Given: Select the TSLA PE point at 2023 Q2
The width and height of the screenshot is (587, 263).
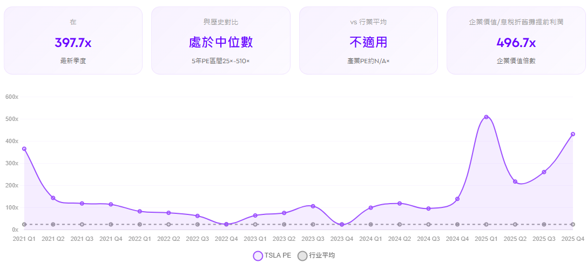Looking at the screenshot, I should point(284,213).
